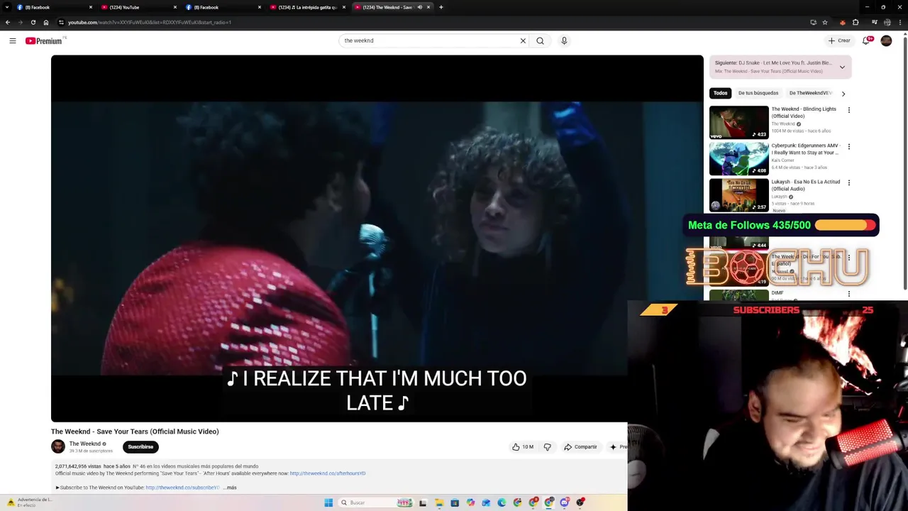The width and height of the screenshot is (908, 511).
Task: Select the Todos filter chip
Action: (720, 93)
